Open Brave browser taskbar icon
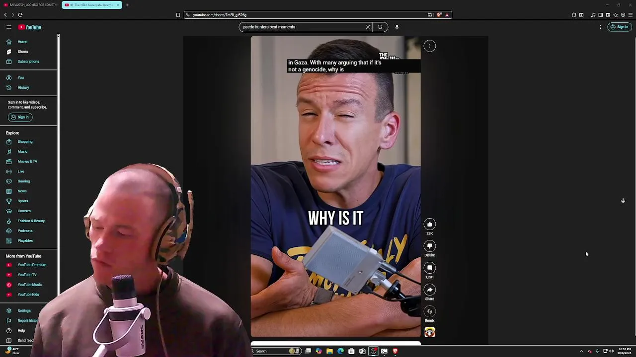This screenshot has width=636, height=357. (x=395, y=351)
